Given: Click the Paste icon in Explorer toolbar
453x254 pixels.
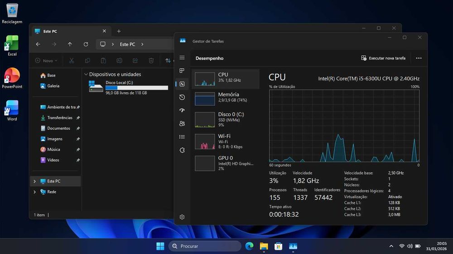Looking at the screenshot, I should [103, 61].
